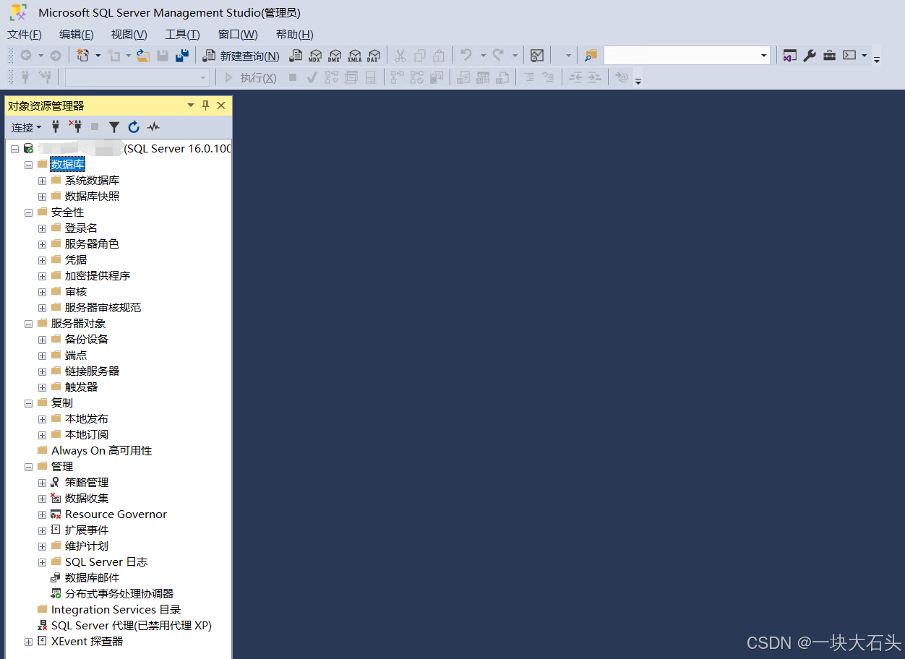
Task: Click the New Project toolbar icon
Action: point(83,56)
